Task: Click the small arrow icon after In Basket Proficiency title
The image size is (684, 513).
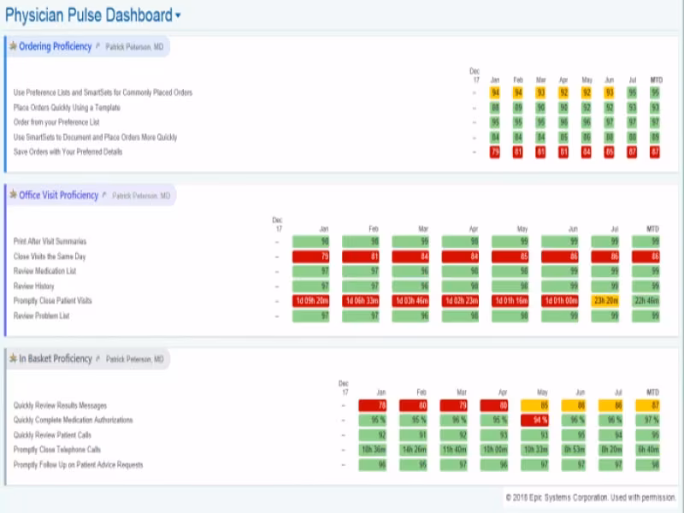Action: coord(97,358)
